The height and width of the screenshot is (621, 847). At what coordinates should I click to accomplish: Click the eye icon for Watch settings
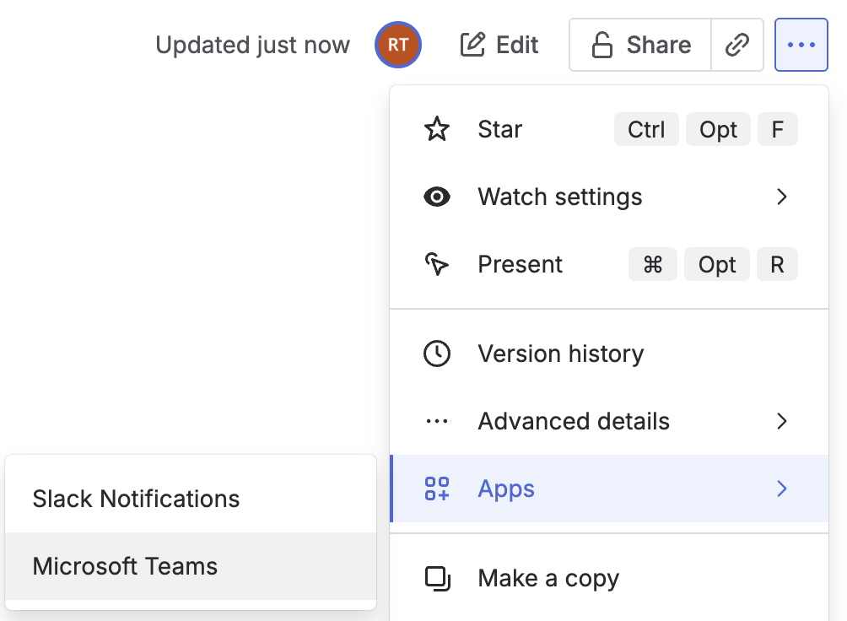tap(436, 197)
